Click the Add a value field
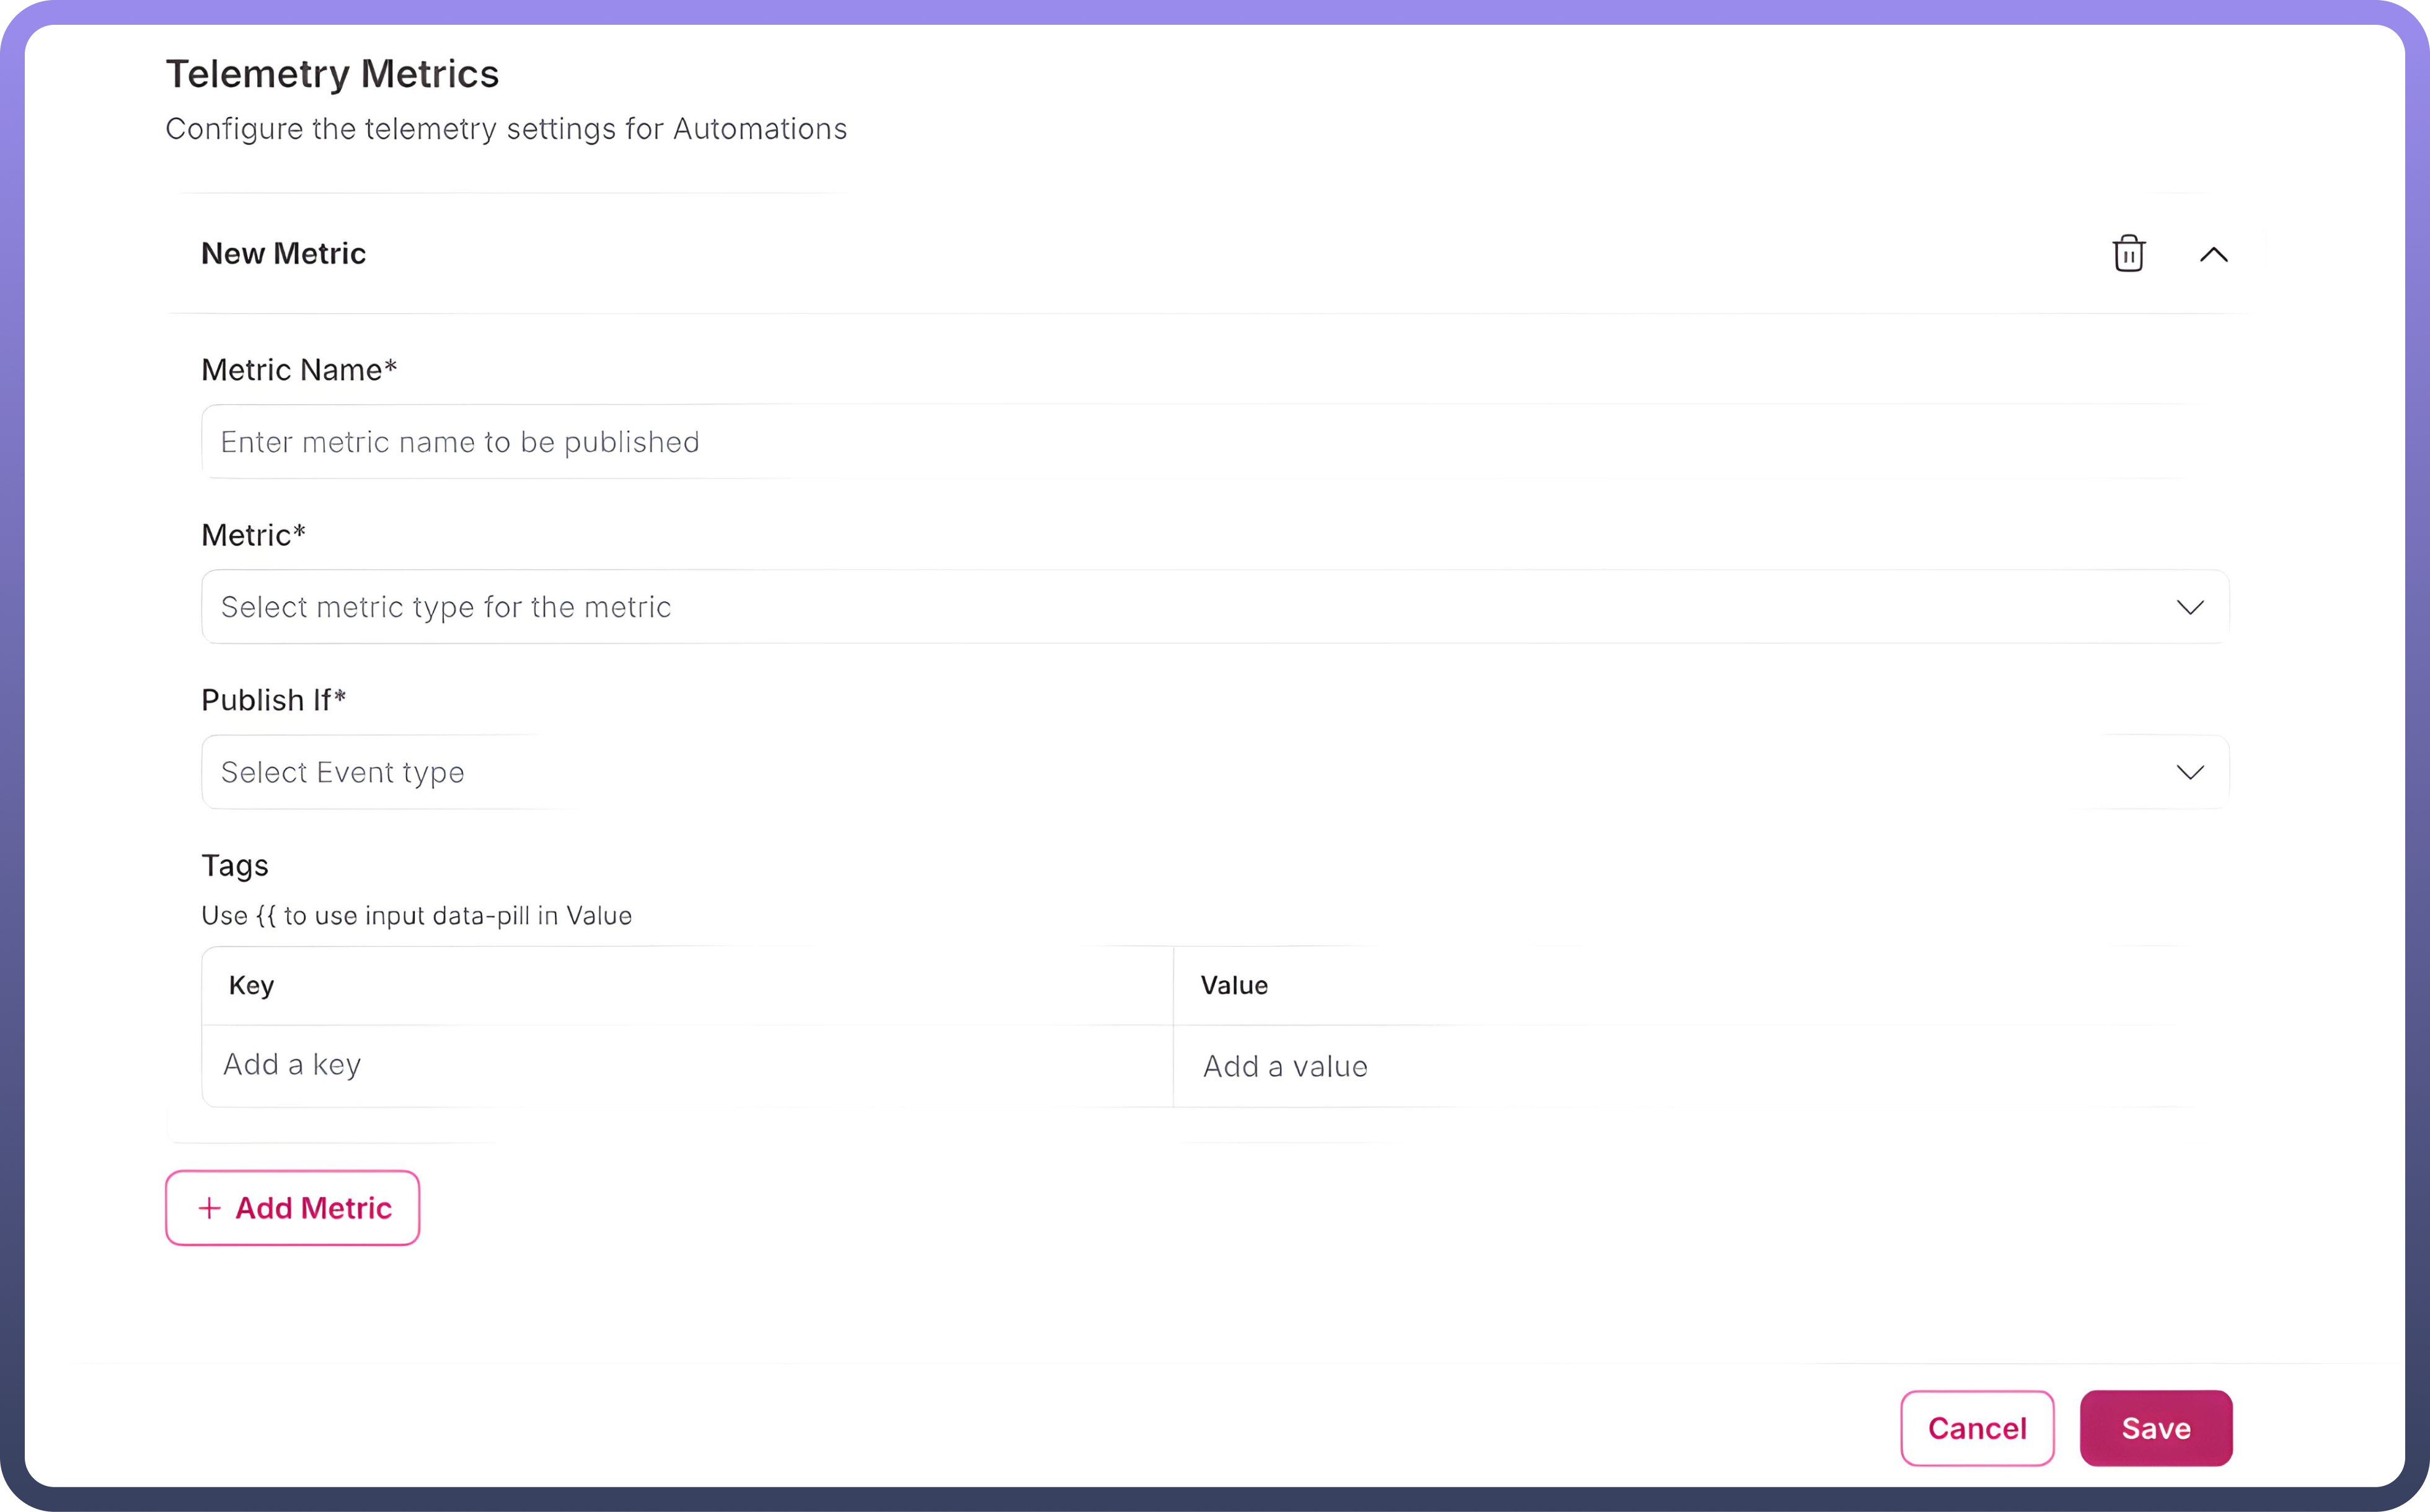Viewport: 2430px width, 1512px height. 1690,1066
